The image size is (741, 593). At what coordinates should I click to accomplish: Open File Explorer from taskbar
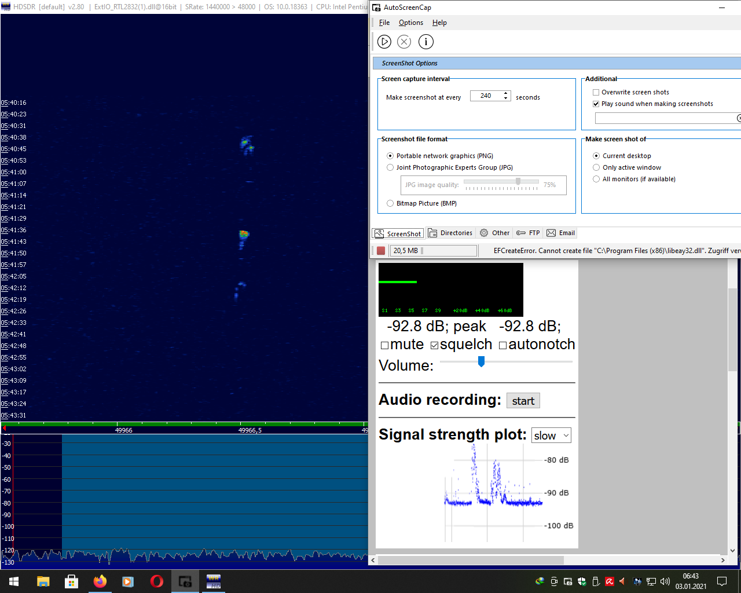tap(43, 581)
